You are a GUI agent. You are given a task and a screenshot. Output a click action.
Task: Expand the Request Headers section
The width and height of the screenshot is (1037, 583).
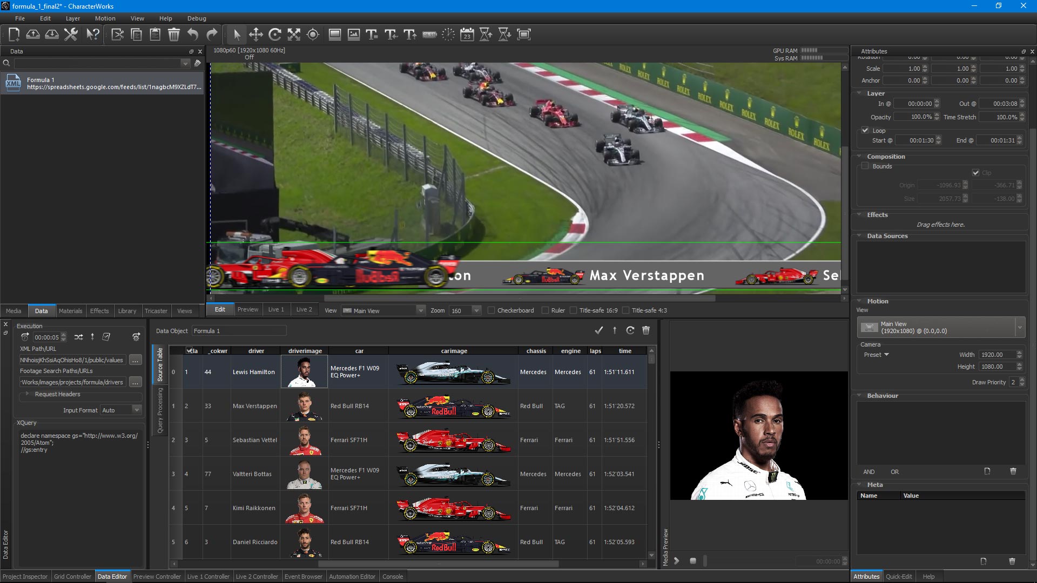point(27,394)
